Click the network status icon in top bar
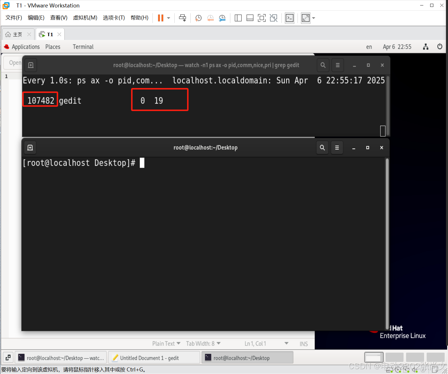 click(x=426, y=47)
